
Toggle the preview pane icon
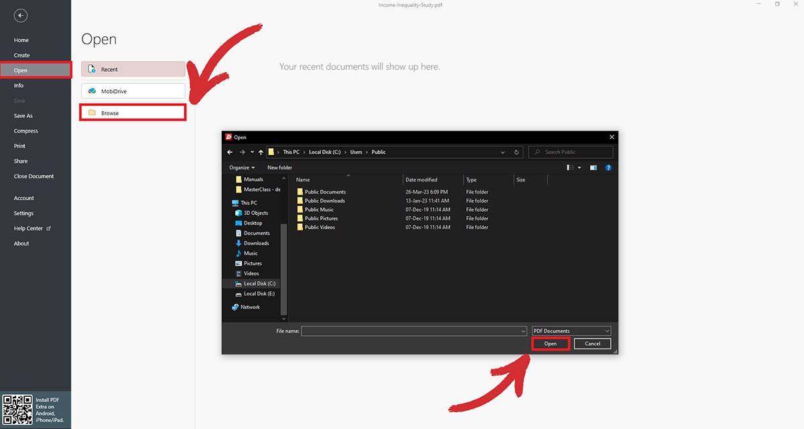coord(592,168)
